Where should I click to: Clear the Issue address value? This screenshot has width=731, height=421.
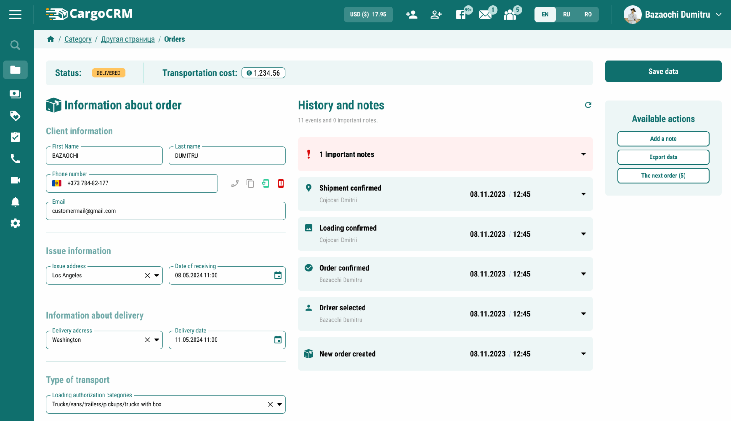147,275
